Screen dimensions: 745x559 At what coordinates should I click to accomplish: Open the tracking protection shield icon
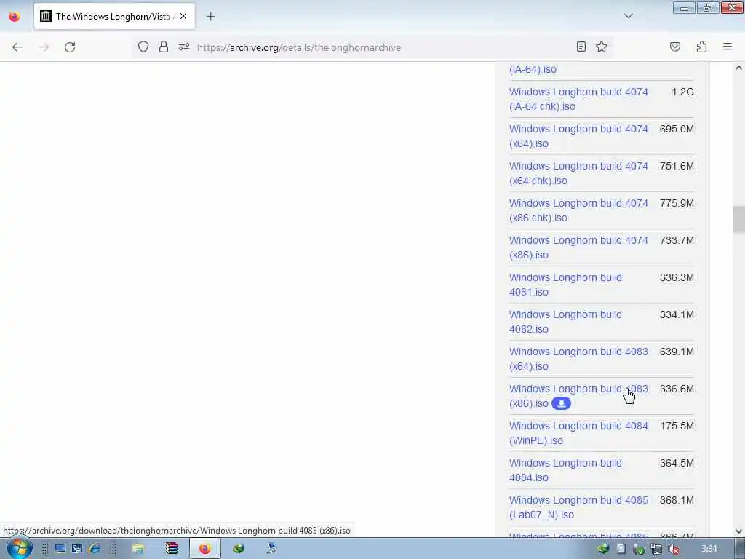point(143,47)
